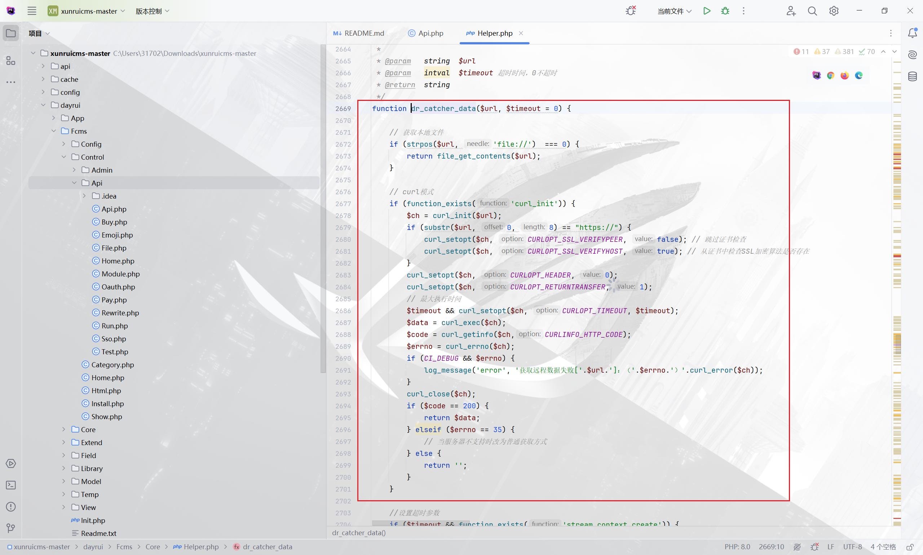Open the Services tool window

pyautogui.click(x=11, y=463)
